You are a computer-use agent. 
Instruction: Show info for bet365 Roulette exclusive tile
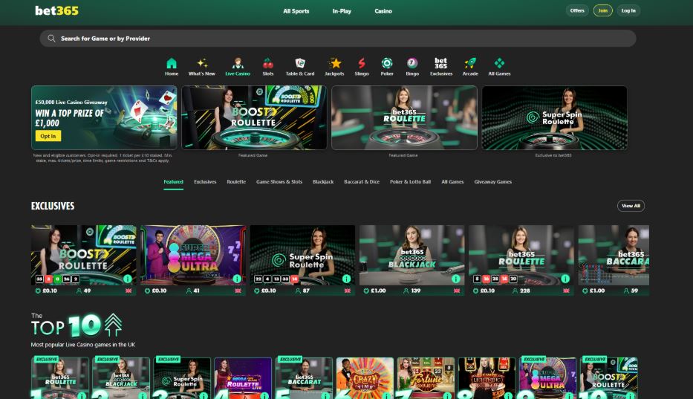[565, 279]
